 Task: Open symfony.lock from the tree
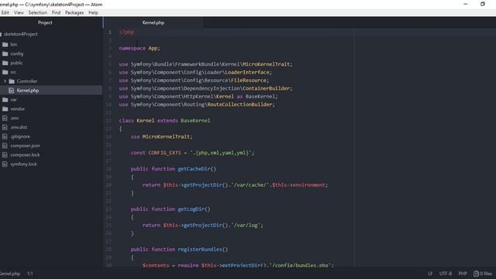pos(24,164)
